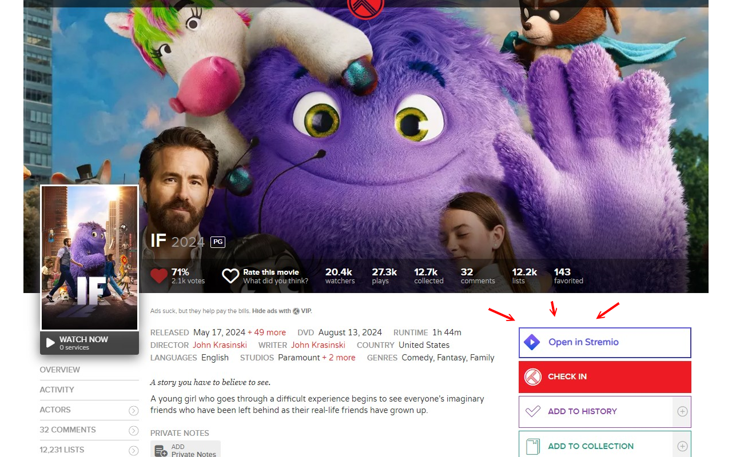Screen dimensions: 732x457
Task: View the 27.3k plays stat
Action: (x=384, y=276)
